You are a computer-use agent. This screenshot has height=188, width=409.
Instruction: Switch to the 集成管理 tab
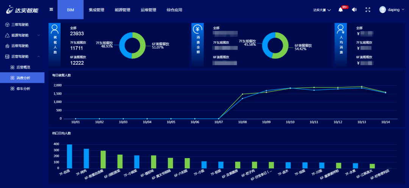[96, 10]
